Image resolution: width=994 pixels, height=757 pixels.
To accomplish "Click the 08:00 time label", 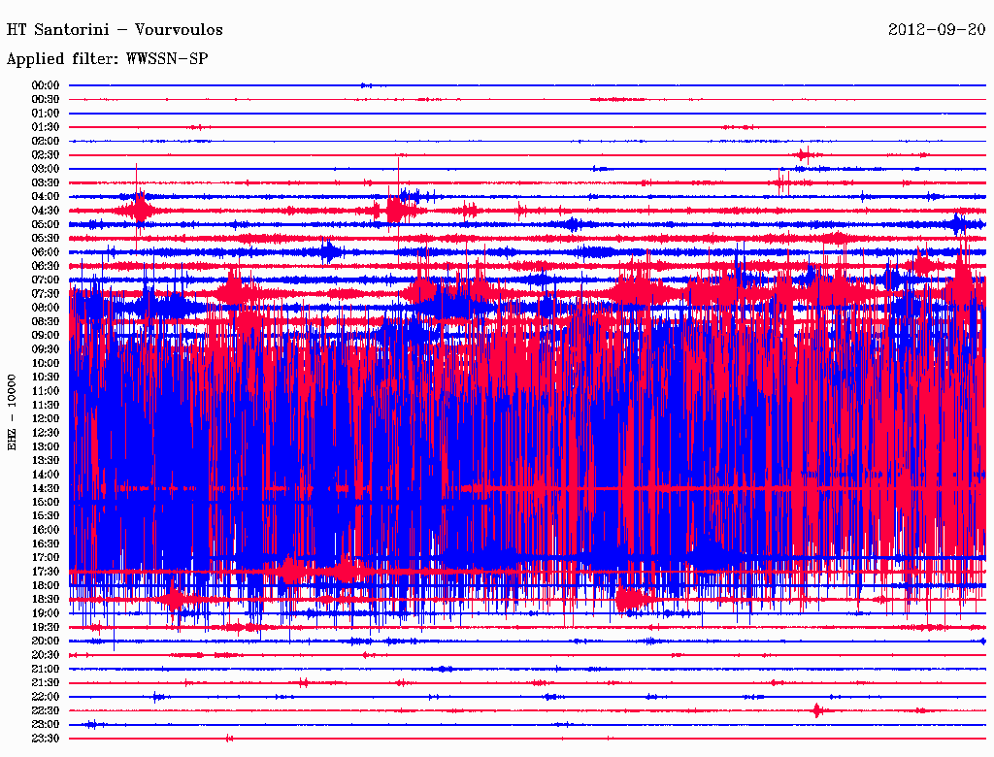I will tap(46, 308).
